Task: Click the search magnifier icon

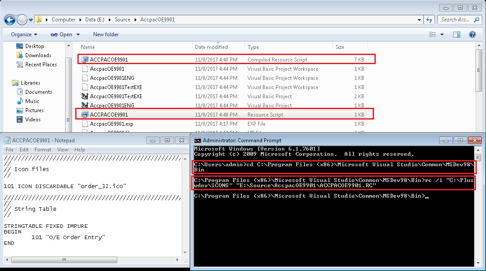Action: coord(476,20)
